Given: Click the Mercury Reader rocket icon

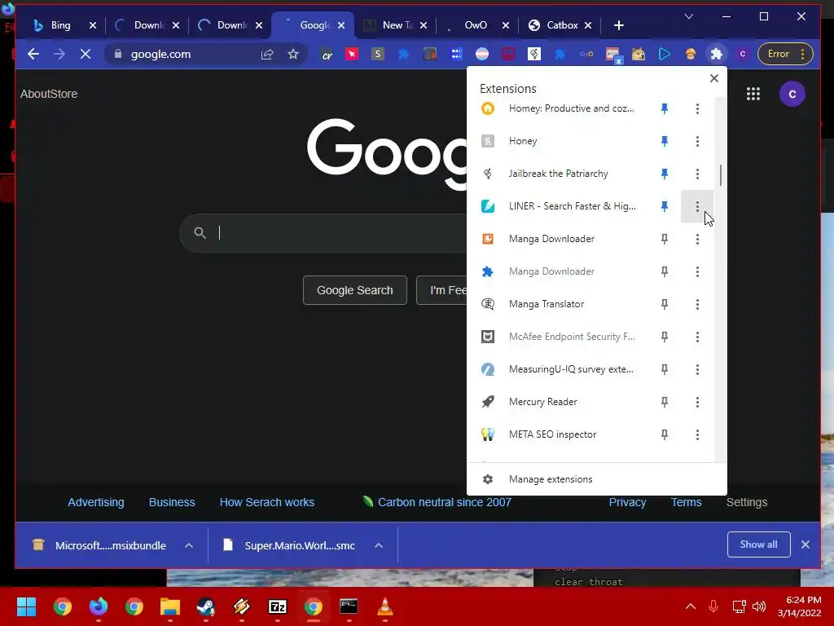Looking at the screenshot, I should coord(488,402).
